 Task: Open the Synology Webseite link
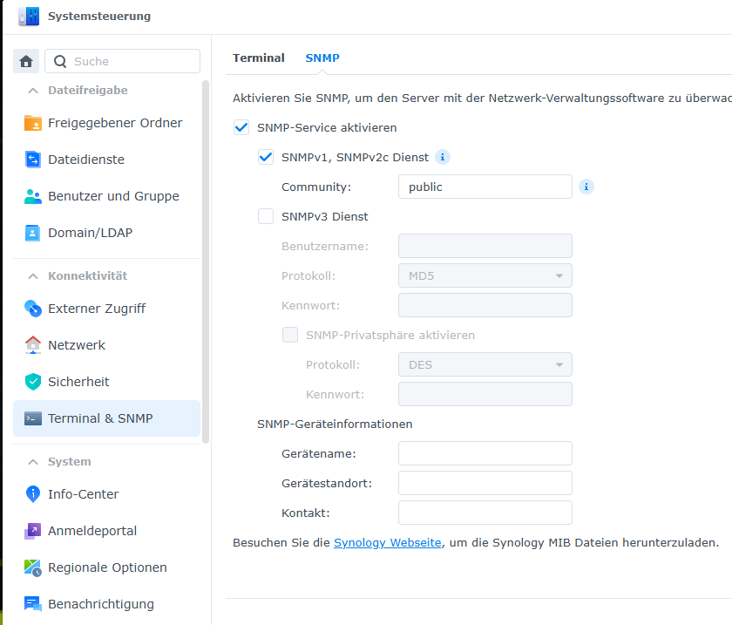387,542
